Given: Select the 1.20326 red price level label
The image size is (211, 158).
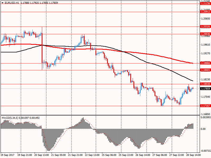Looking at the screenshot, I should point(205,27).
